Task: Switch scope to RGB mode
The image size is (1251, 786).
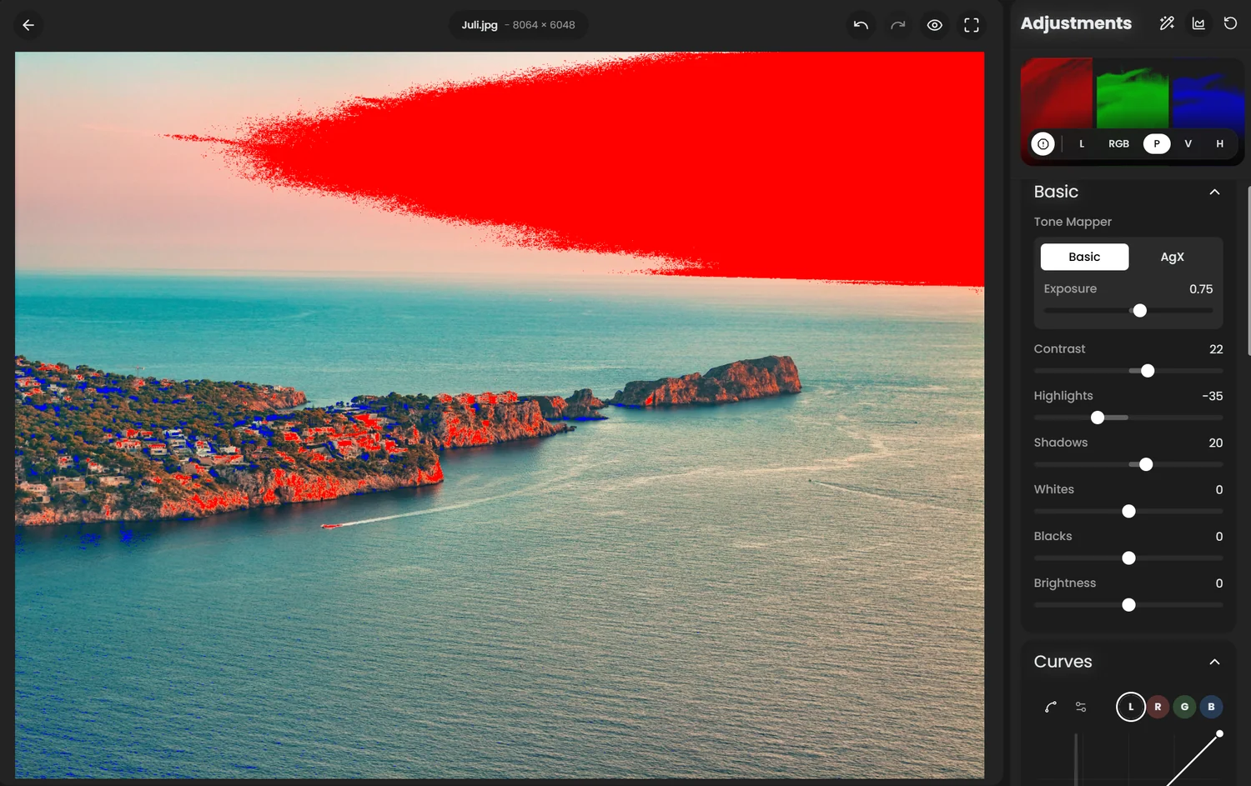Action: pyautogui.click(x=1118, y=143)
